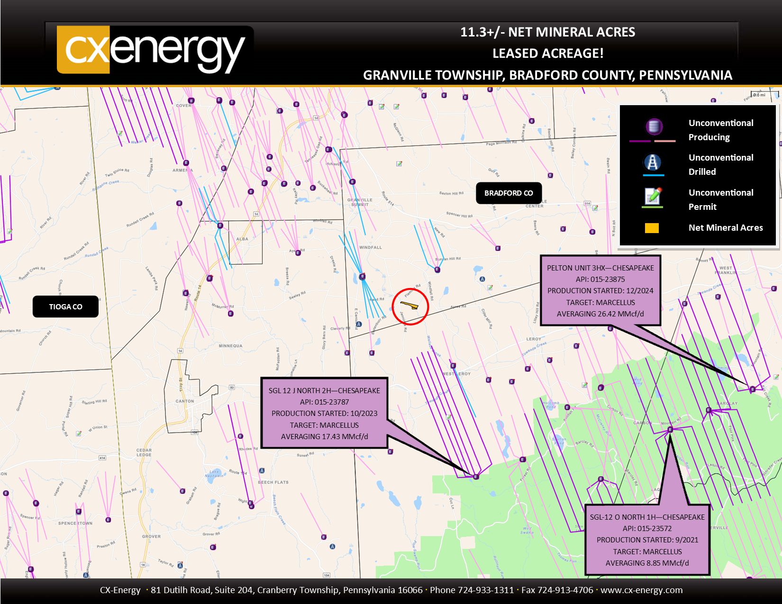Click the TIOGA CO label
The height and width of the screenshot is (604, 782).
[65, 307]
